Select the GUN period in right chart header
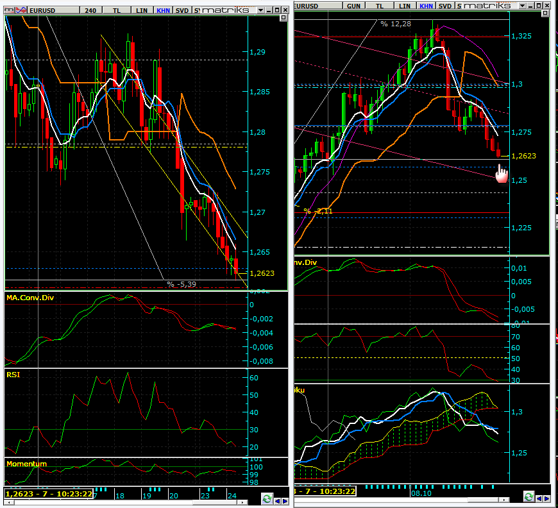 click(353, 5)
